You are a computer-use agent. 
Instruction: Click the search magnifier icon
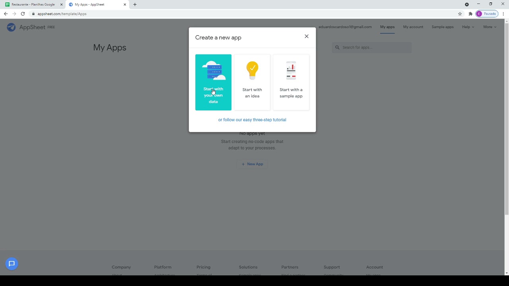point(337,48)
